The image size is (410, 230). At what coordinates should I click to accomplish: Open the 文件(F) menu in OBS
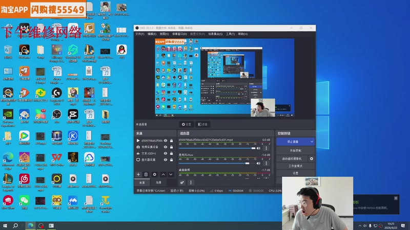point(139,34)
